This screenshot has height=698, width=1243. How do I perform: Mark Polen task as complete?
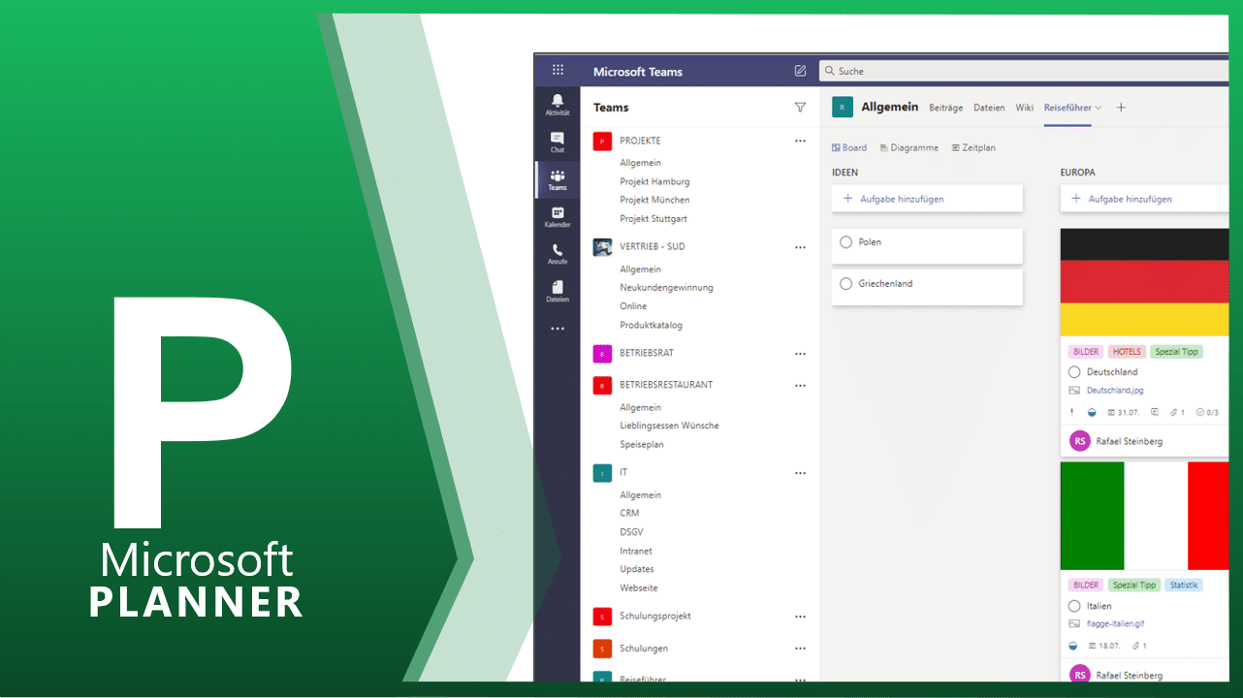(x=845, y=242)
